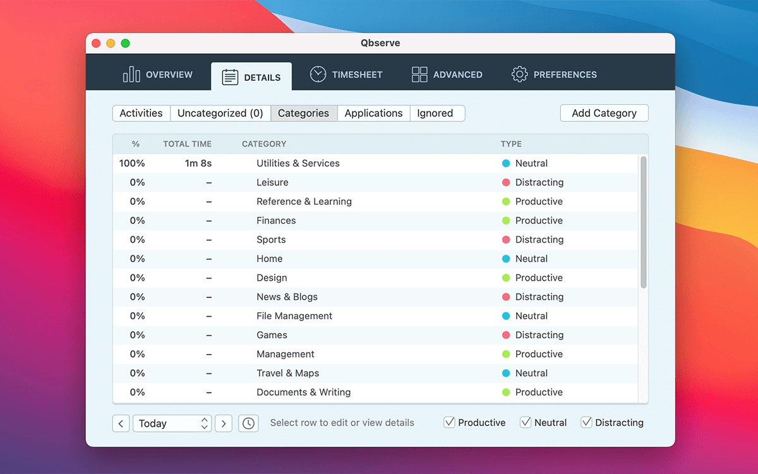Click the red dot for Leisure
This screenshot has width=758, height=474.
click(506, 182)
